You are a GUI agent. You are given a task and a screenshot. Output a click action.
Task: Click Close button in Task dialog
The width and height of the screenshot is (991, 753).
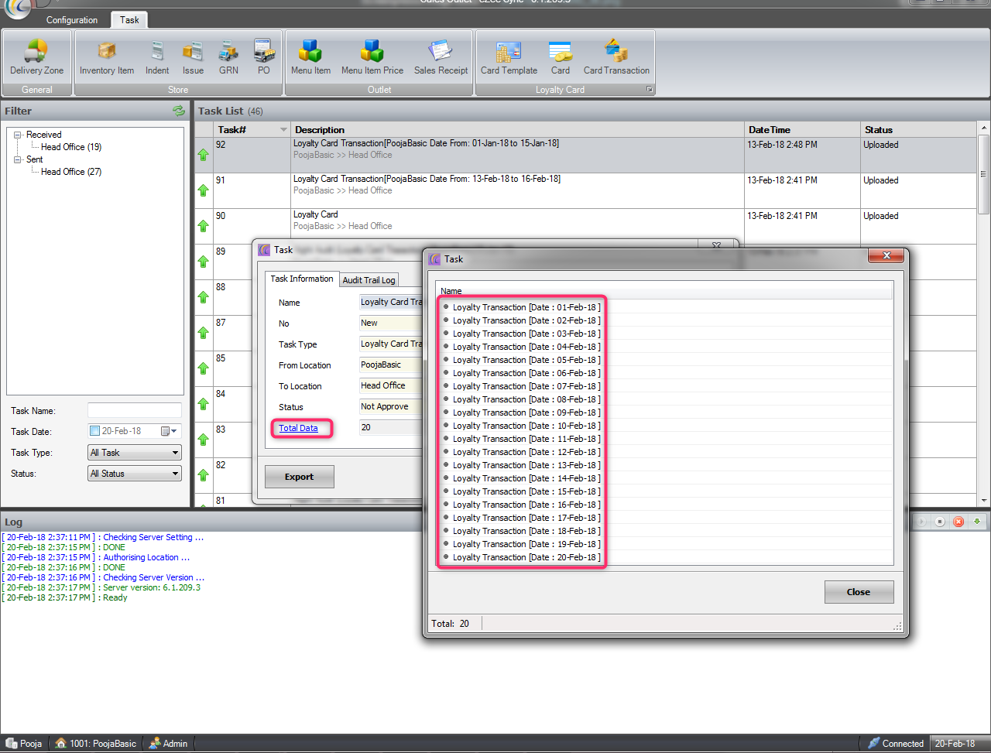859,592
